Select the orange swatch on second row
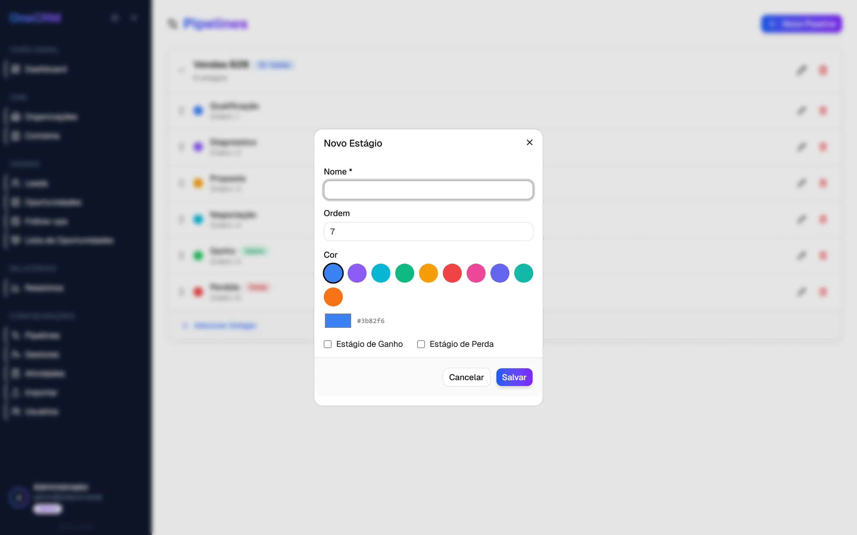Image resolution: width=857 pixels, height=535 pixels. pyautogui.click(x=333, y=297)
